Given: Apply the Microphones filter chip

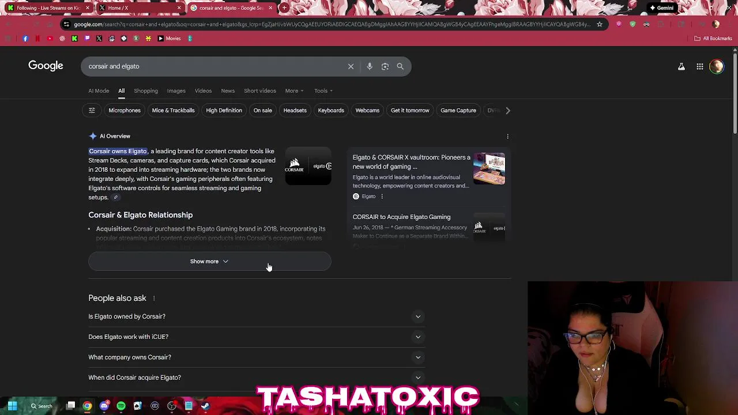Looking at the screenshot, I should pos(125,110).
